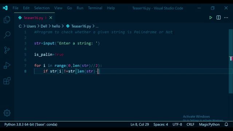Click line number 8 in gutter
Image resolution: width=233 pixels, height=131 pixels.
point(25,71)
